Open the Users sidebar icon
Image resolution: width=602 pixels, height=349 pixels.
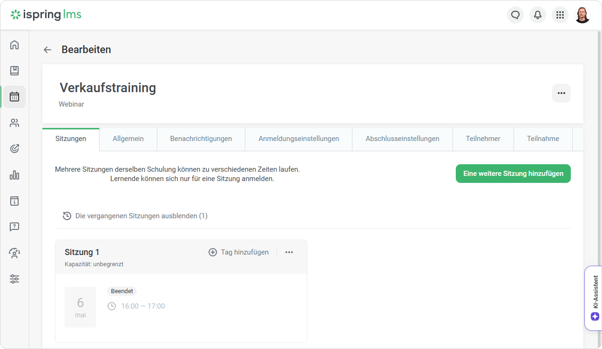point(14,123)
